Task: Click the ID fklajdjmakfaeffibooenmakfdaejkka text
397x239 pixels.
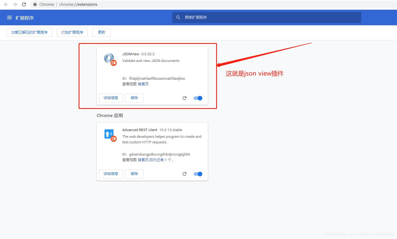Action: click(154, 78)
